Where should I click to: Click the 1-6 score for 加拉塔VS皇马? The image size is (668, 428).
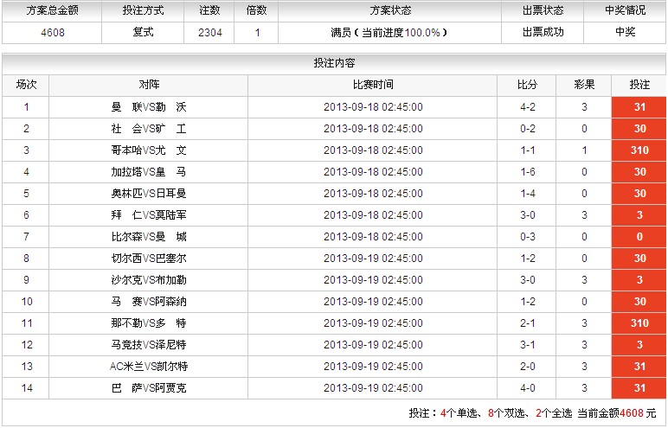tap(527, 172)
